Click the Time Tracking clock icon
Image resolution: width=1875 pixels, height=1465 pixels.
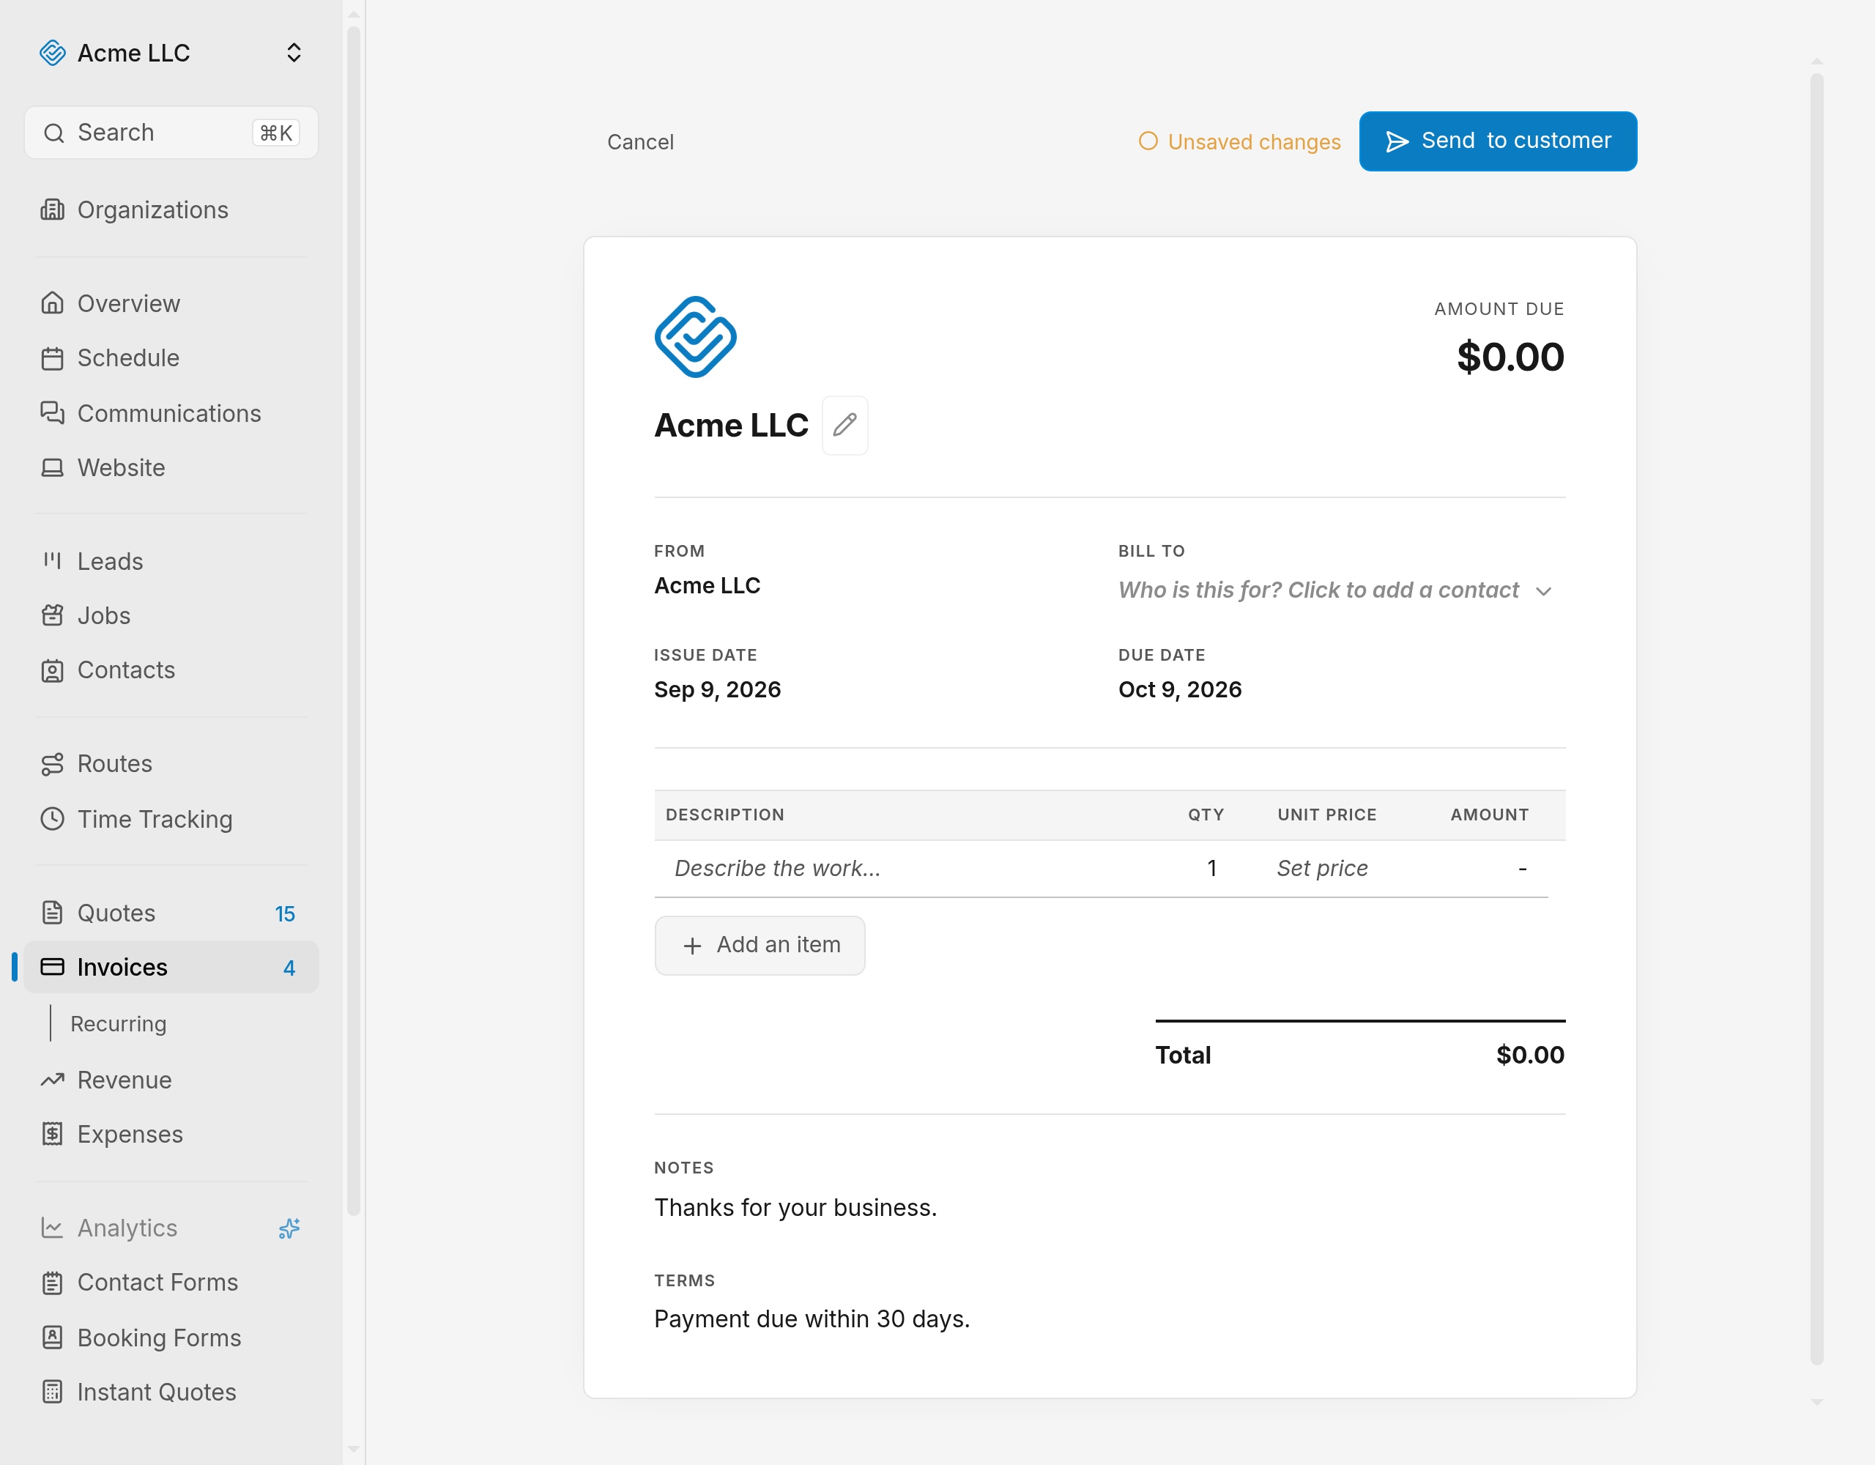coord(53,818)
